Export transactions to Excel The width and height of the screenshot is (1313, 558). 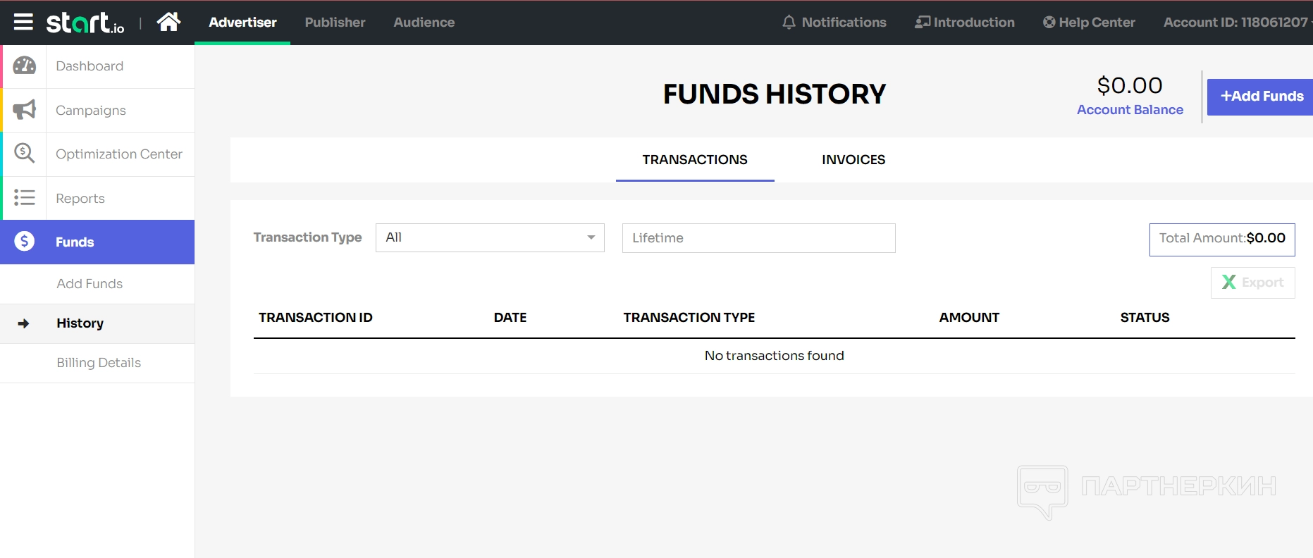1252,283
